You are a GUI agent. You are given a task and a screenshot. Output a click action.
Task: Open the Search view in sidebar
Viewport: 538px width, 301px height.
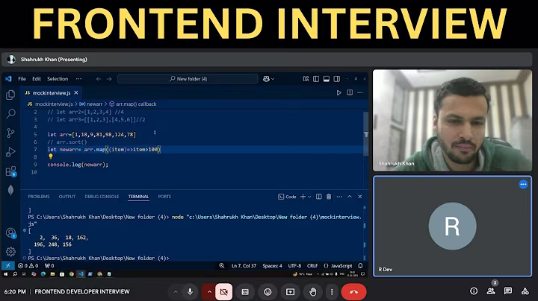(10, 114)
